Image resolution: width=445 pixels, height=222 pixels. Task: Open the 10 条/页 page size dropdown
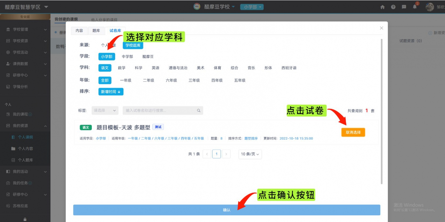pos(250,154)
